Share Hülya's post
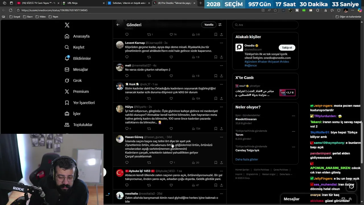Image resolution: width=364 pixels, height=205 pixels. (222, 129)
